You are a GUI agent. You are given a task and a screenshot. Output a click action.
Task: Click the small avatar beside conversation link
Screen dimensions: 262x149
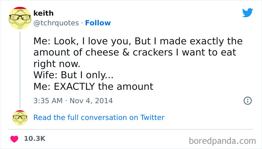(x=20, y=117)
